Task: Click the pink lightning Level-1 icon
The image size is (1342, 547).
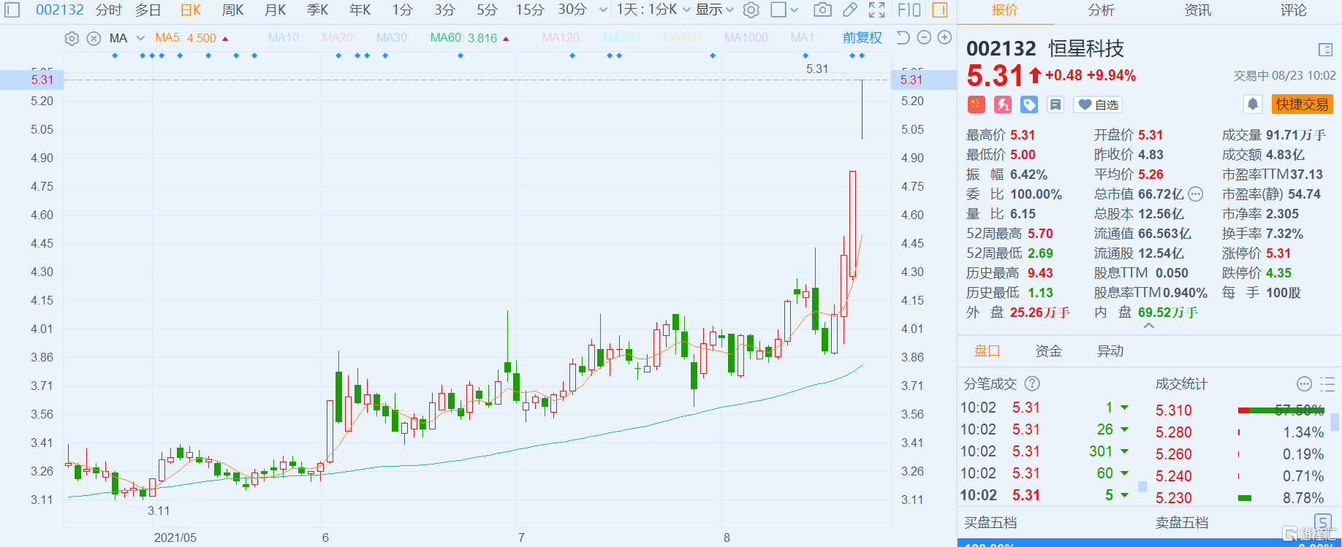Action: tap(1003, 104)
